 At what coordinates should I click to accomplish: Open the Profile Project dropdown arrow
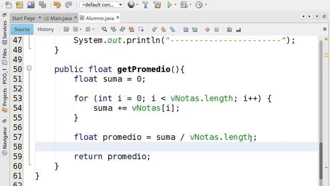206,5
